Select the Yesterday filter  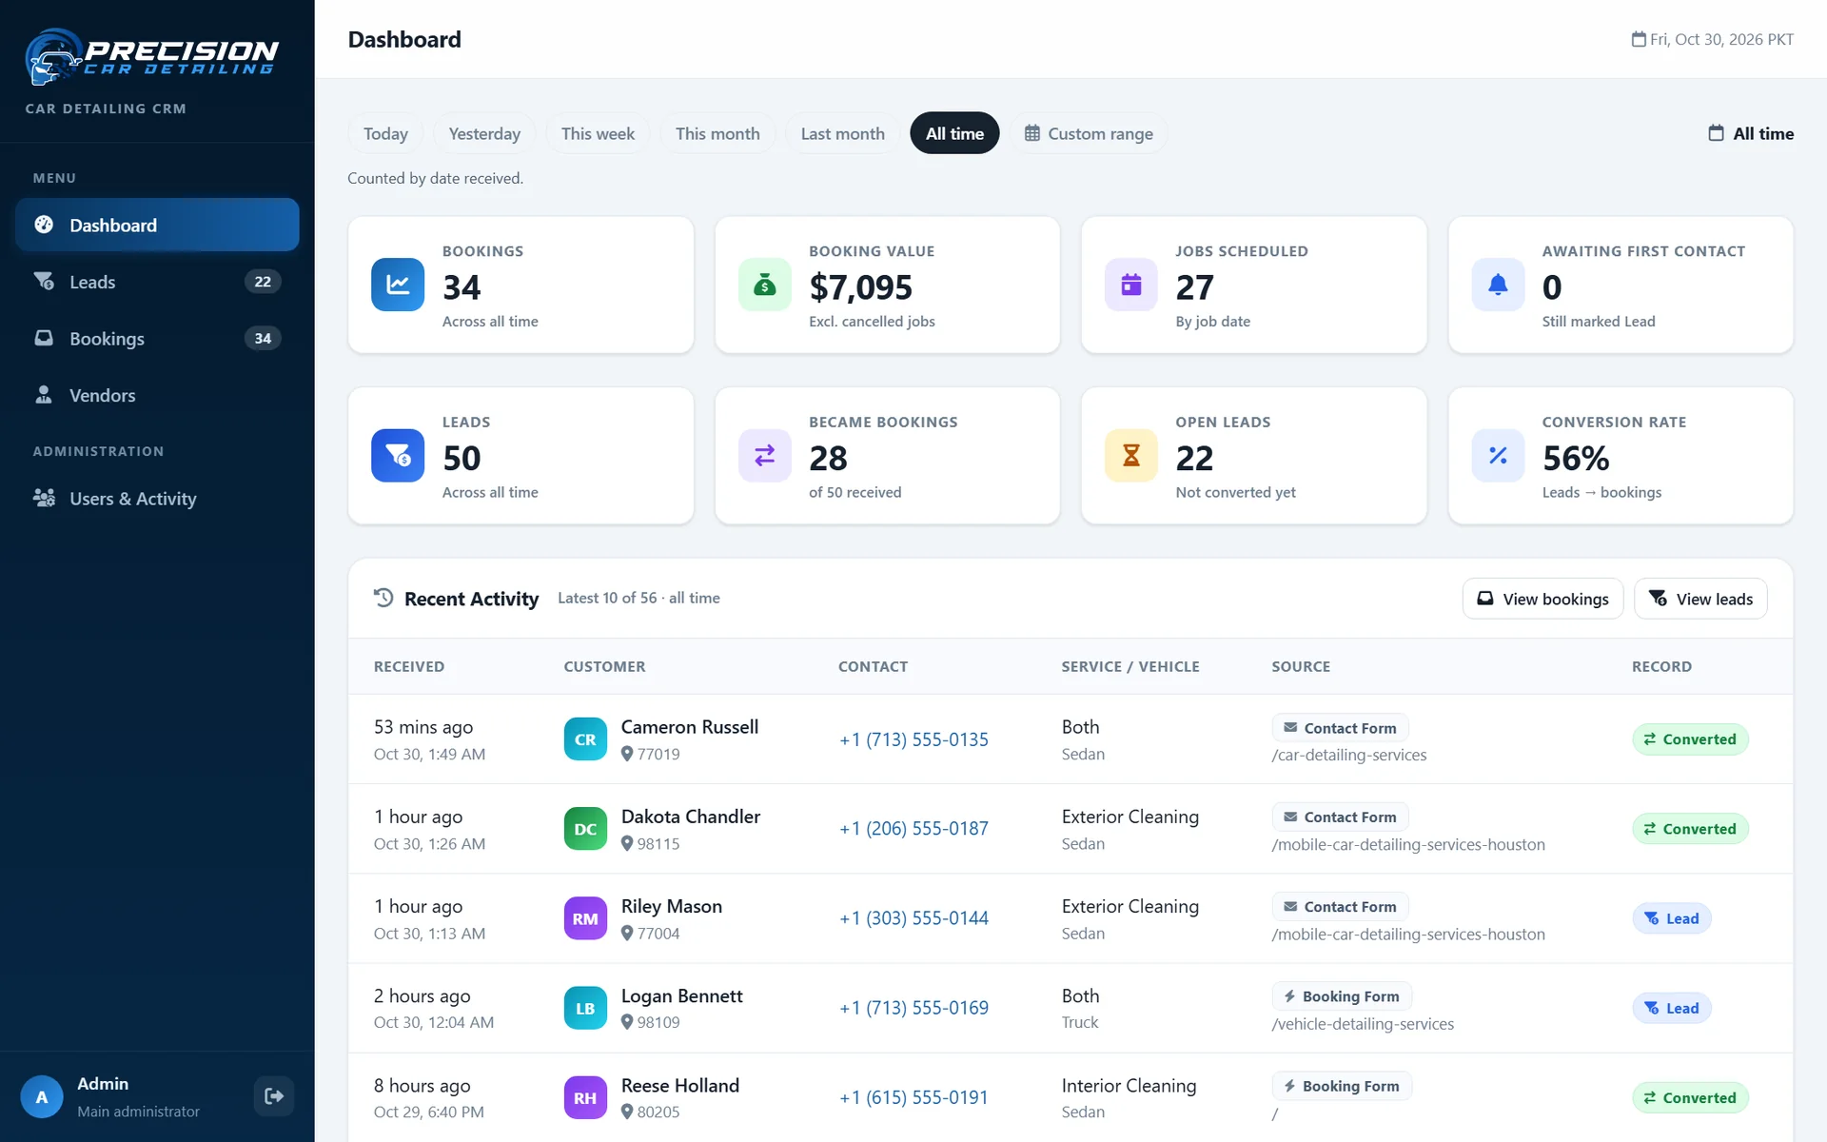(484, 133)
